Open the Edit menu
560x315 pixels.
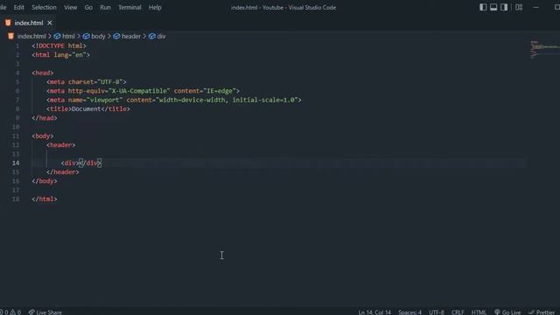[x=19, y=7]
